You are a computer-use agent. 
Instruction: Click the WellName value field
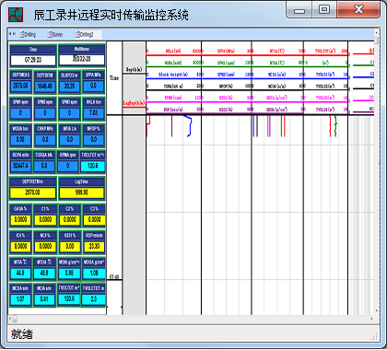click(x=82, y=59)
